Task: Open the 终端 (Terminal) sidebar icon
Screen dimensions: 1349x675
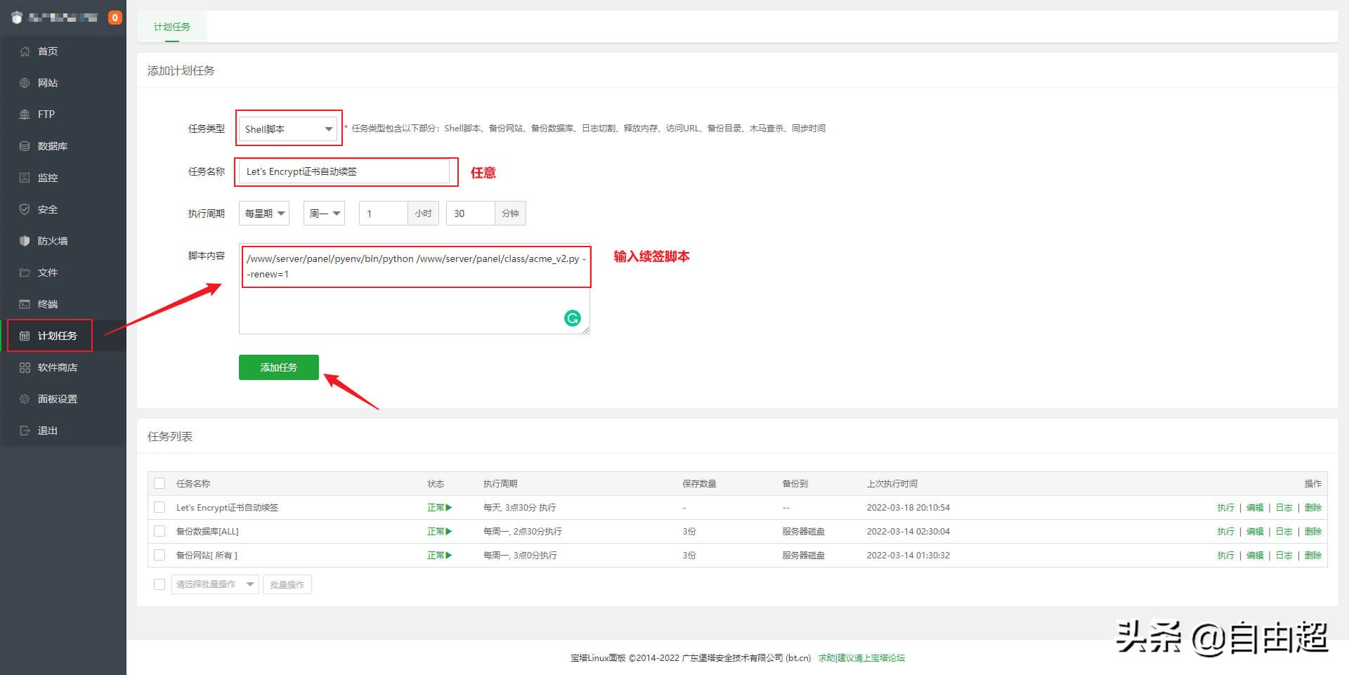Action: pos(48,303)
